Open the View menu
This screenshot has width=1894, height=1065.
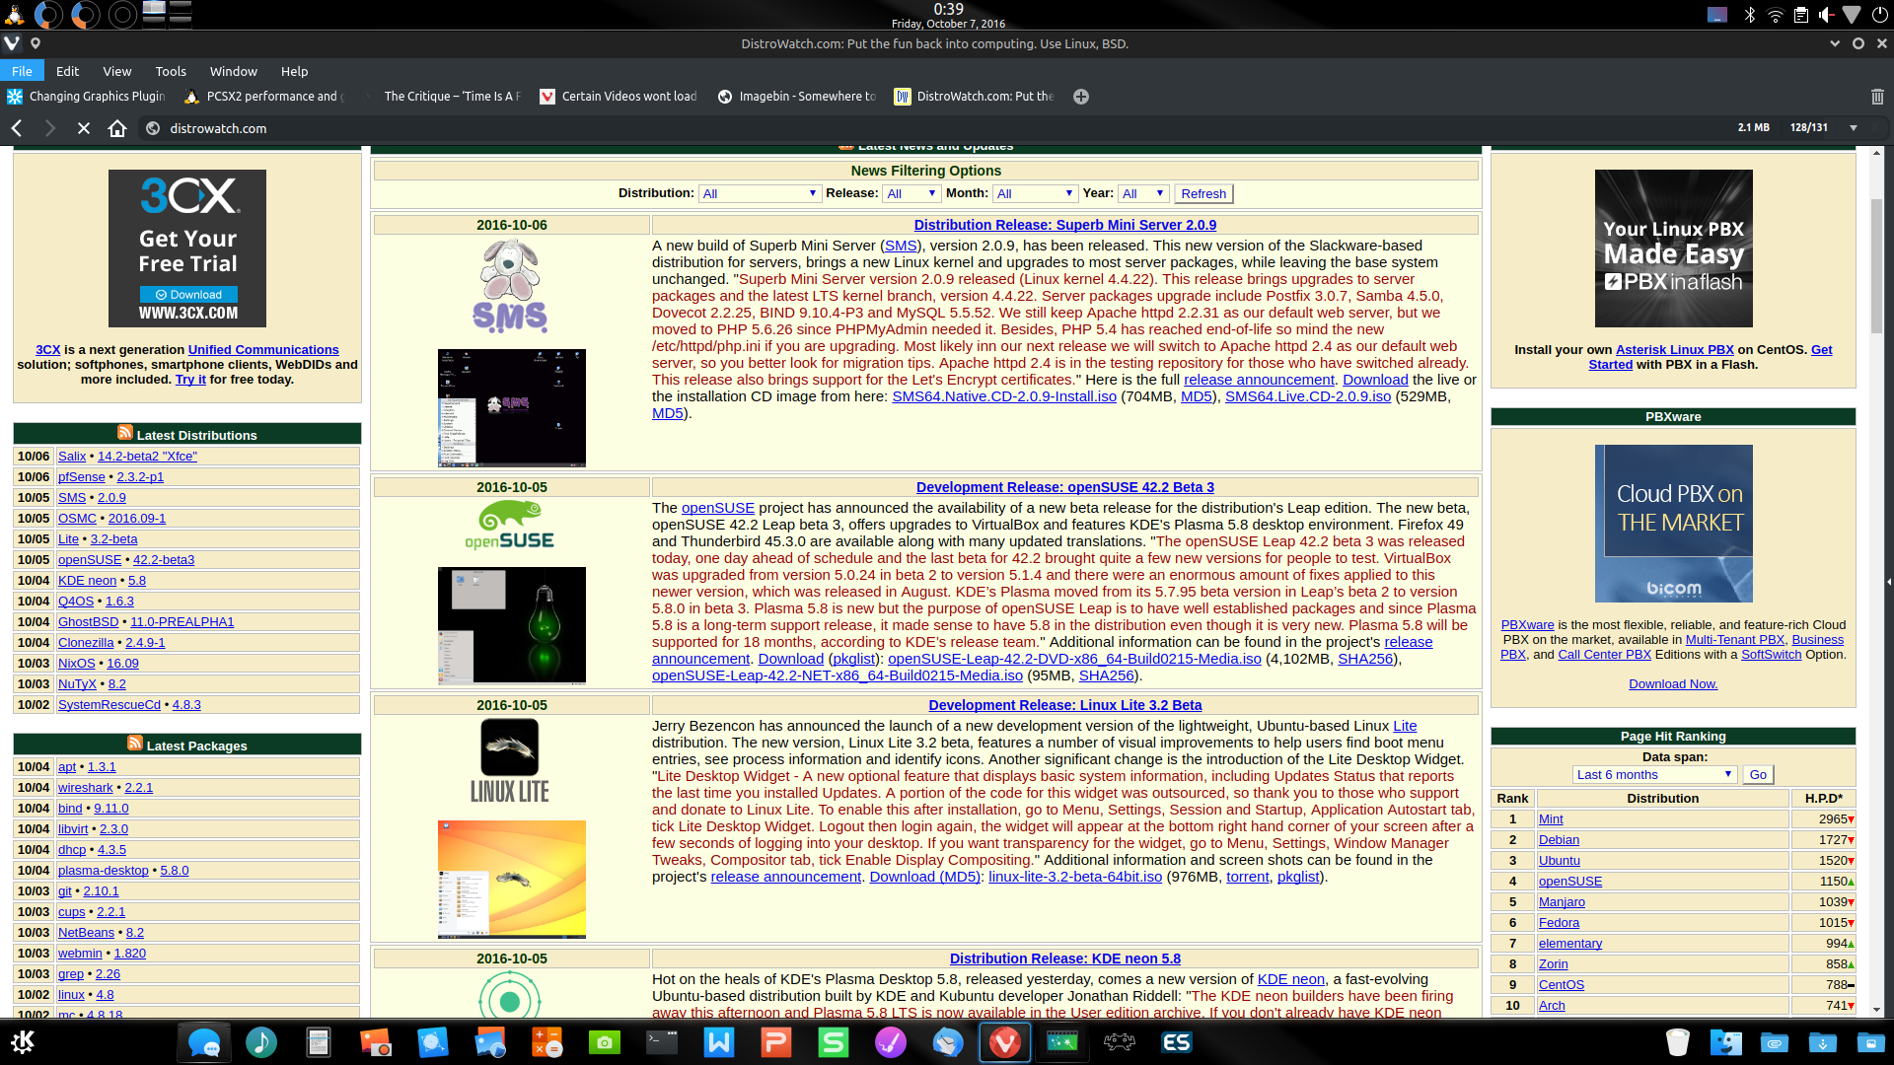point(117,71)
